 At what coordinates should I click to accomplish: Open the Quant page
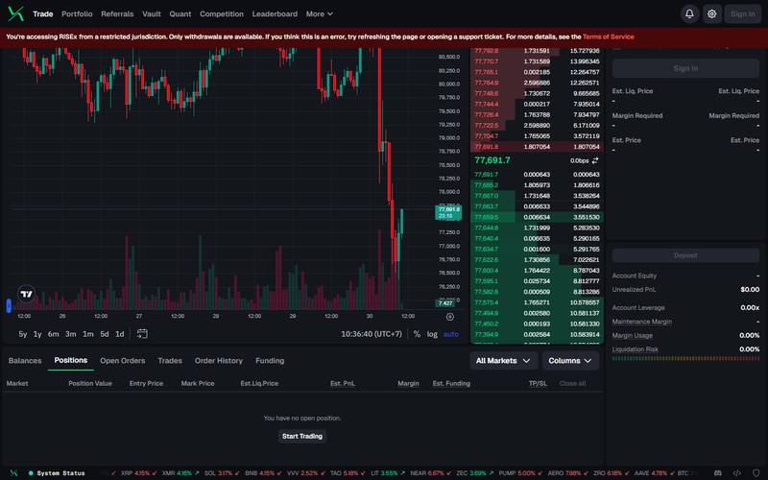(x=180, y=14)
